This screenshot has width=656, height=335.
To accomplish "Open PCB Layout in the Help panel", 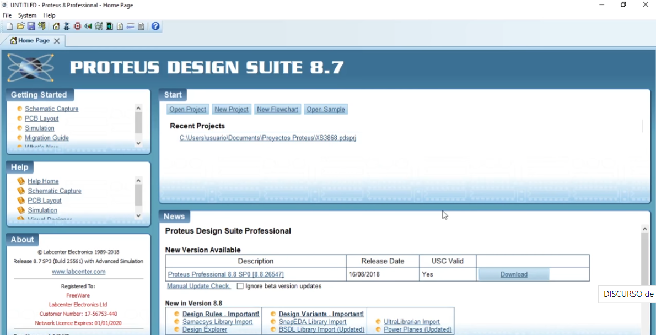I will click(x=44, y=201).
